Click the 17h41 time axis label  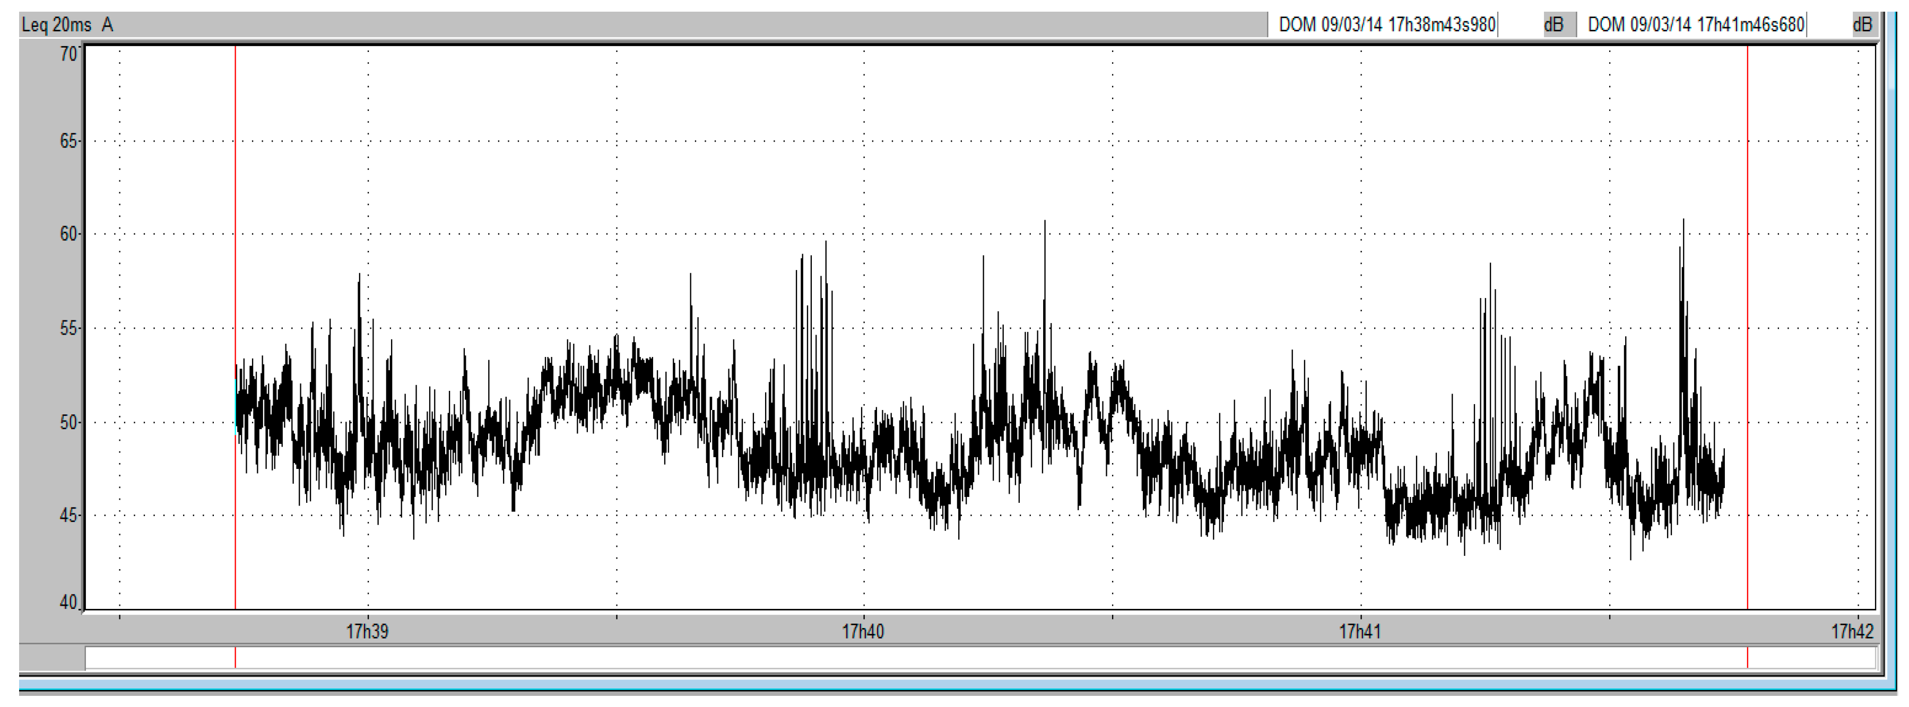point(1360,631)
